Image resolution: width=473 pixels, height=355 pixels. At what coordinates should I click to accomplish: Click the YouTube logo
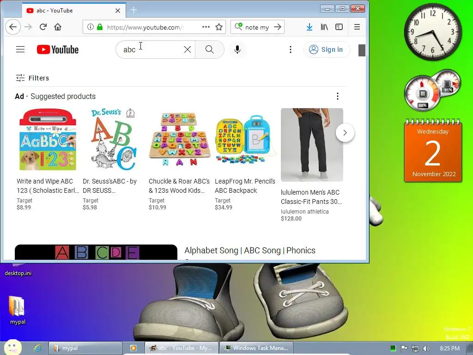[58, 49]
